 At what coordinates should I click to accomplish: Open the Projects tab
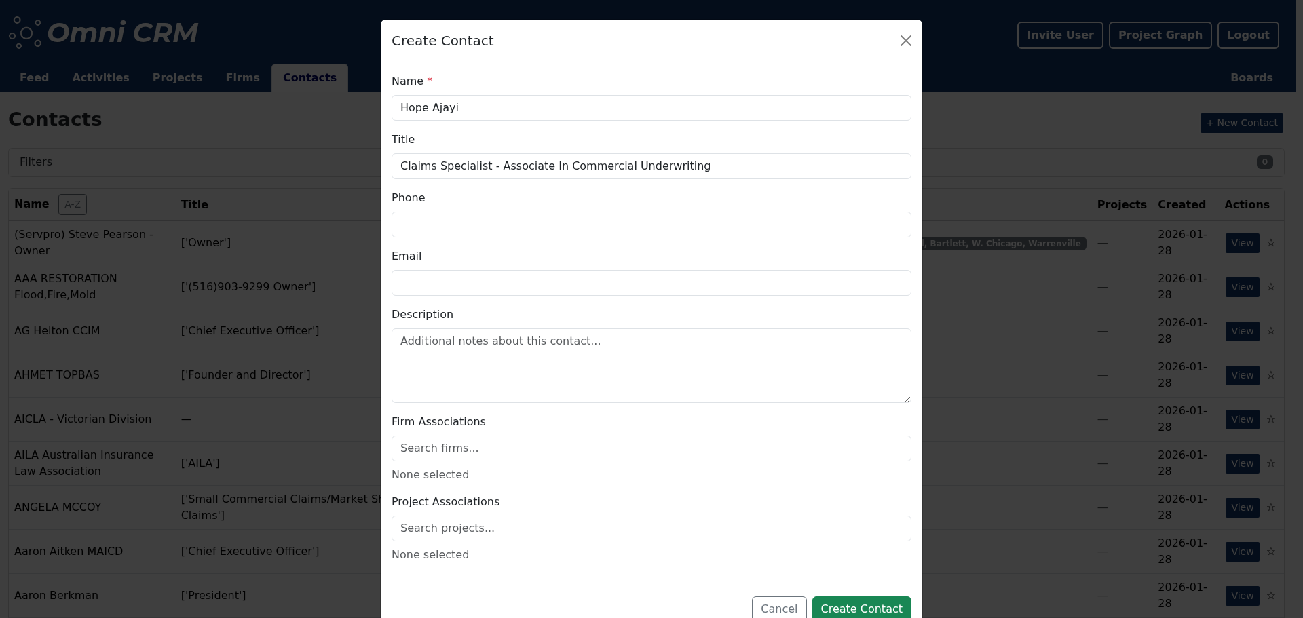(x=177, y=78)
